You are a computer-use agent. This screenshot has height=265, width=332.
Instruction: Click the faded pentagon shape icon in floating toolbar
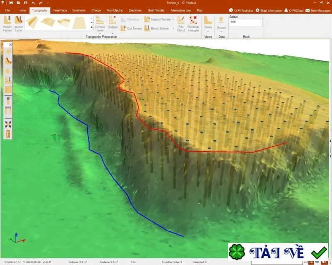click(x=8, y=51)
